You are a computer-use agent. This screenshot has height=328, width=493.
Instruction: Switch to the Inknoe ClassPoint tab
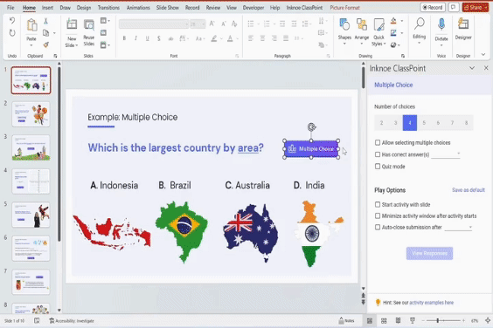[x=304, y=8]
